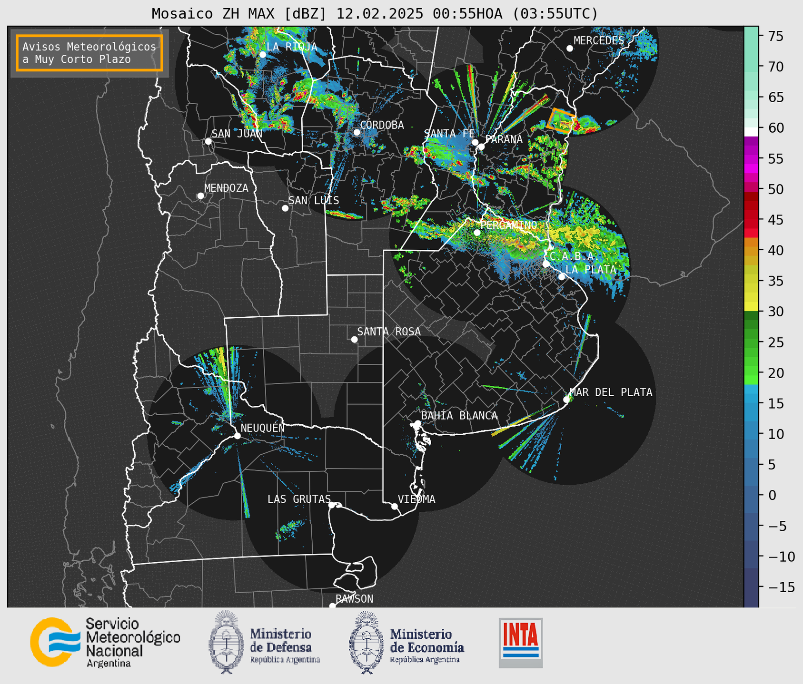Click the VIEDMA city marker dot
The width and height of the screenshot is (803, 684).
click(394, 506)
